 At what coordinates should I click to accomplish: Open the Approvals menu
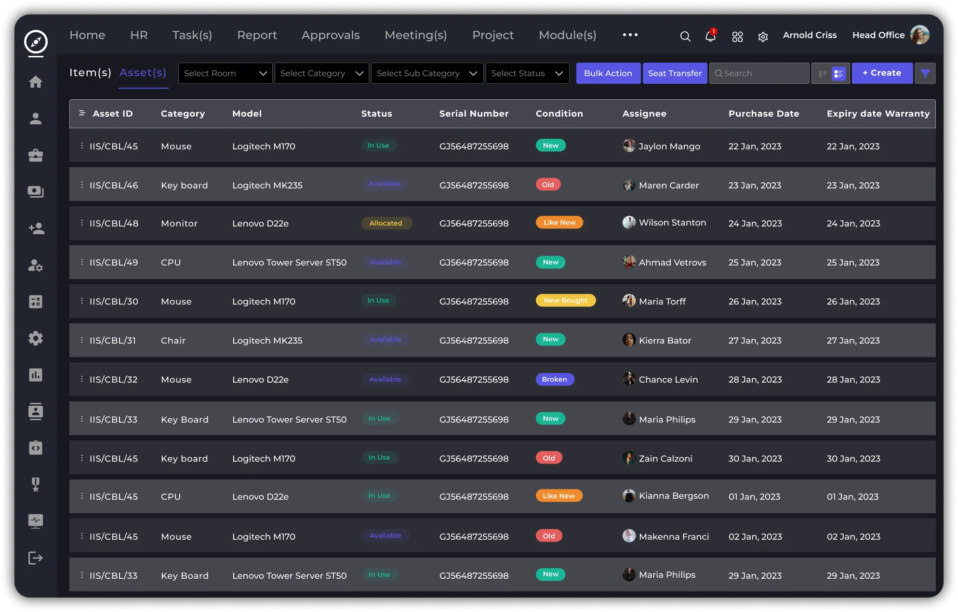coord(331,35)
